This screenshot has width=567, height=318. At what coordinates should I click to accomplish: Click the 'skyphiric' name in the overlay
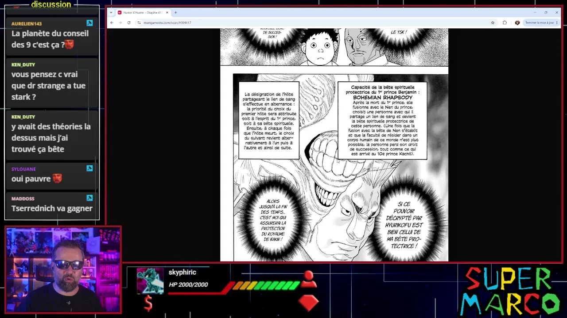tap(182, 273)
